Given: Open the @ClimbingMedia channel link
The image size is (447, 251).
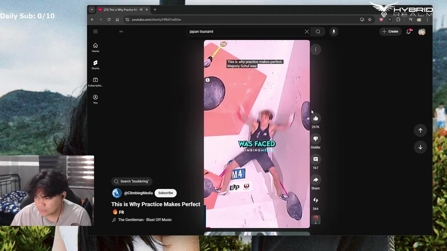Looking at the screenshot, I should click(138, 193).
